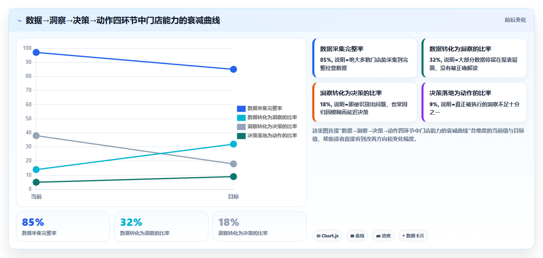Viewport: 543px width, 258px height.
Task: Click the sparkle icon inside 数据卡片 chip
Action: point(403,236)
